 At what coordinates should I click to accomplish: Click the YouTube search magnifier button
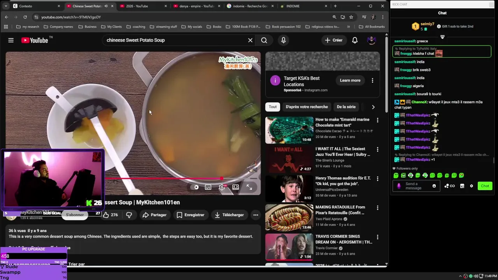[x=264, y=40]
